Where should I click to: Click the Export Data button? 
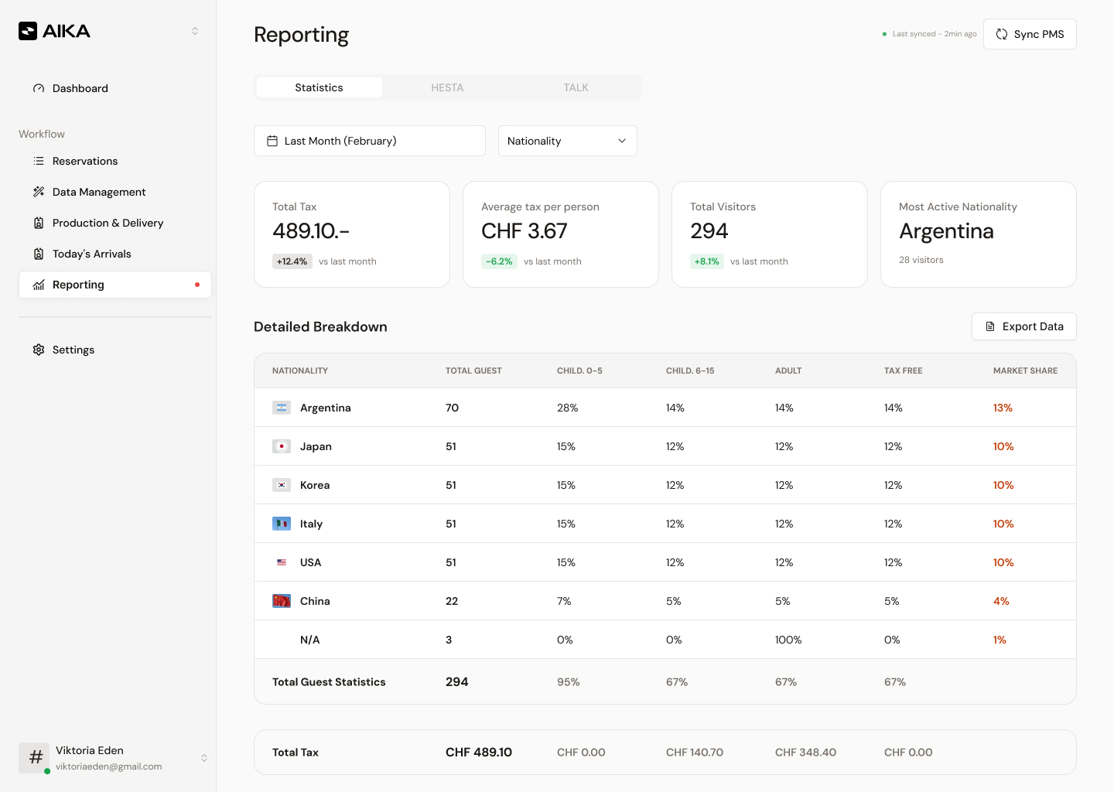pos(1024,326)
